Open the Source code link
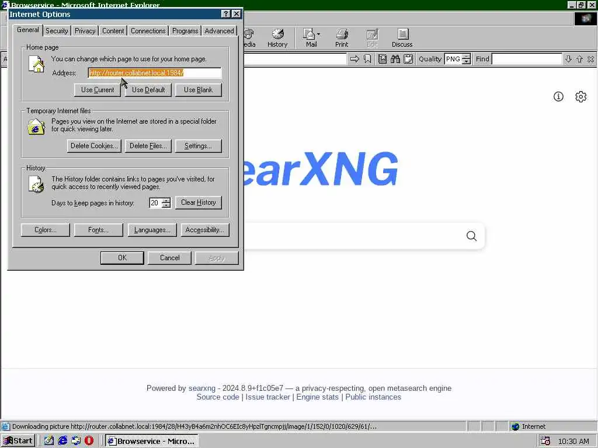The image size is (598, 448). [x=218, y=397]
